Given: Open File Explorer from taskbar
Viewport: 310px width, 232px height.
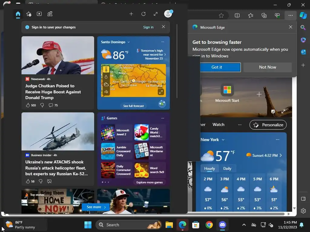Looking at the screenshot, I should point(169,225).
